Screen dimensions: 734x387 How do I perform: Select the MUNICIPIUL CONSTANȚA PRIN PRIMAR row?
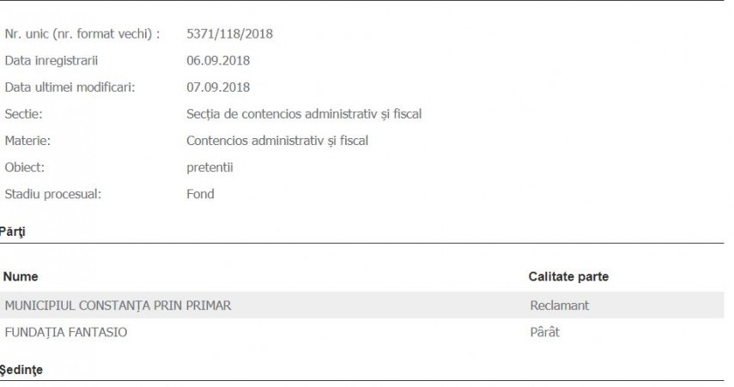(118, 305)
